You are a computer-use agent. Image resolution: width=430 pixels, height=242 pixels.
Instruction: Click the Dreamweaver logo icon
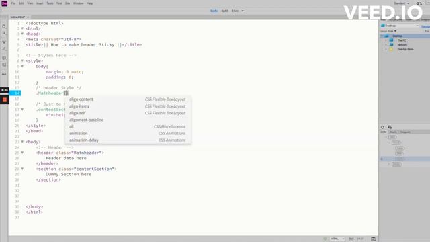5,3
